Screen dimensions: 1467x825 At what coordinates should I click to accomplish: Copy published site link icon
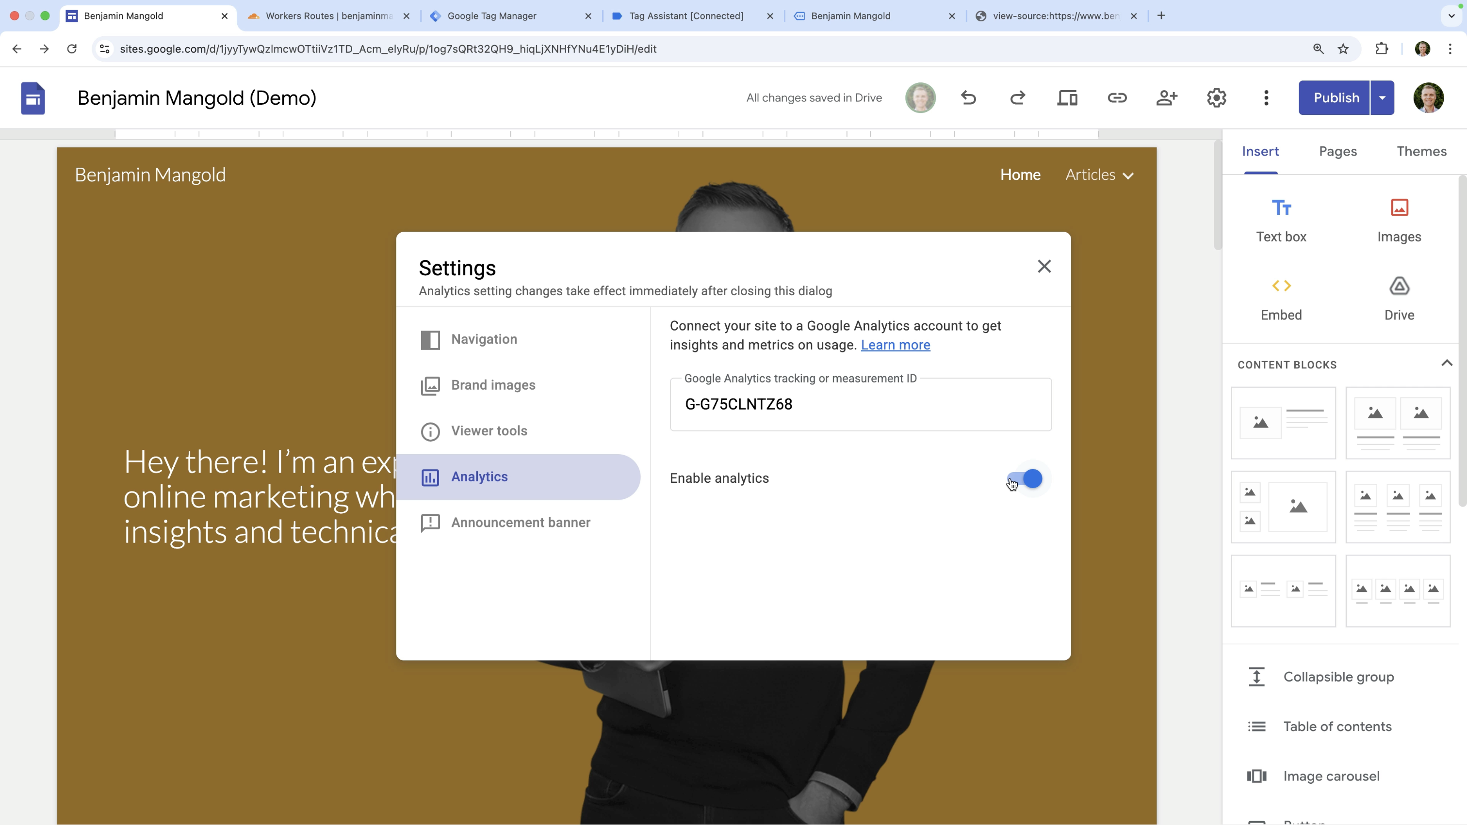(x=1117, y=98)
